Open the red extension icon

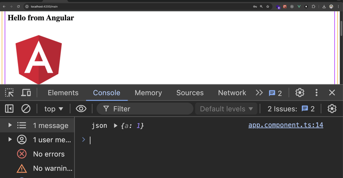point(285,7)
